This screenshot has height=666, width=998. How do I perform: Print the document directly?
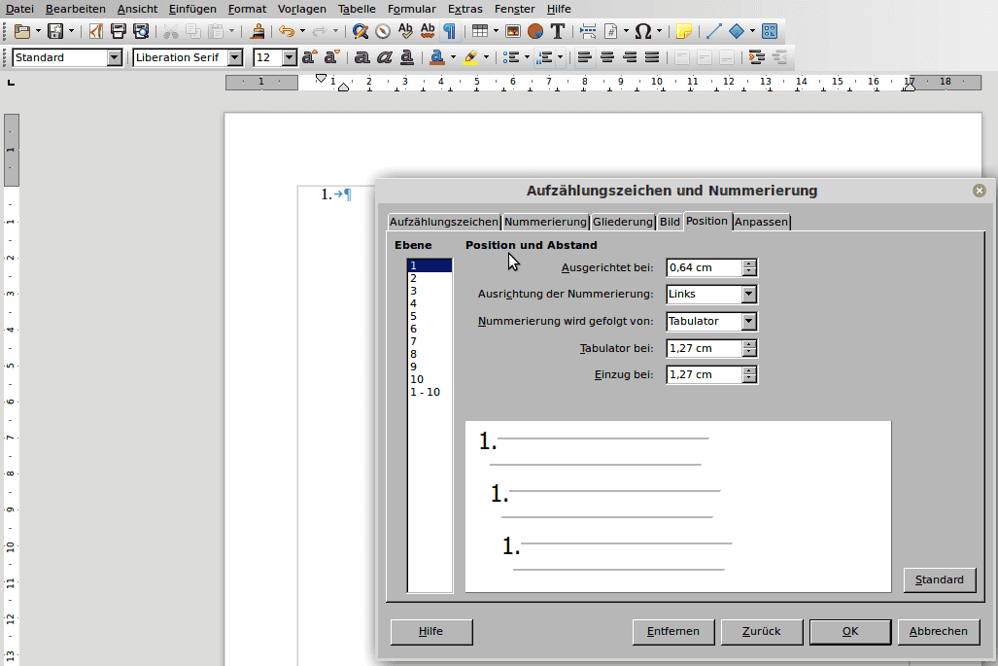(x=118, y=31)
